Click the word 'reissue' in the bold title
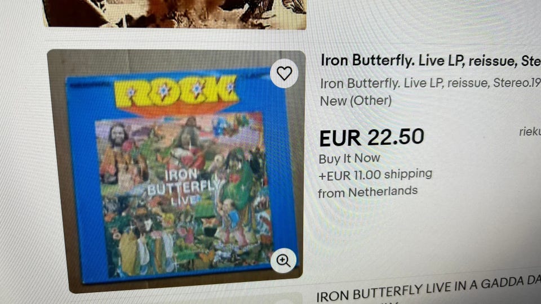This screenshot has height=304, width=541. tap(491, 61)
